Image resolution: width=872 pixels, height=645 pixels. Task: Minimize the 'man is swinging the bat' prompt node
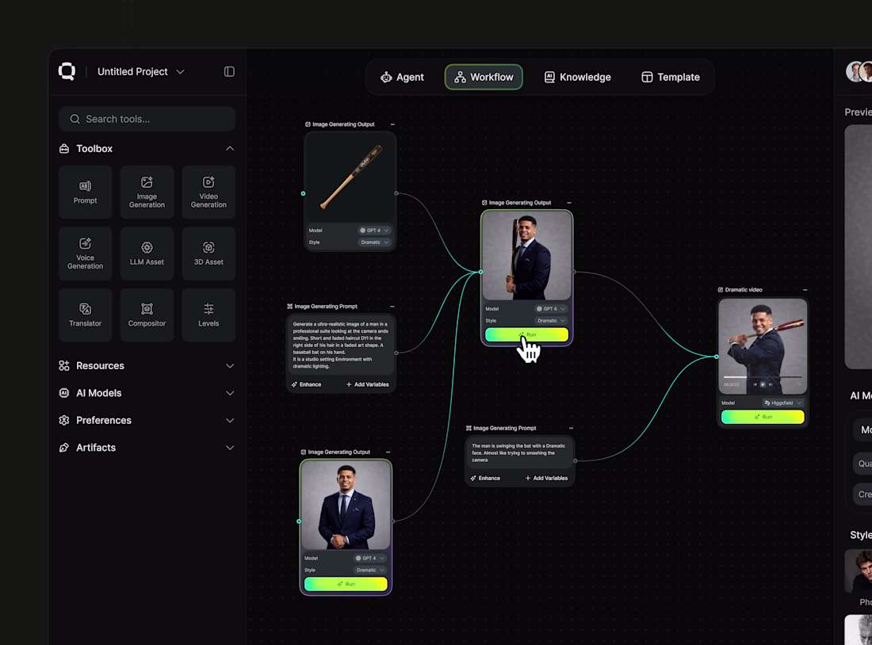click(x=571, y=428)
